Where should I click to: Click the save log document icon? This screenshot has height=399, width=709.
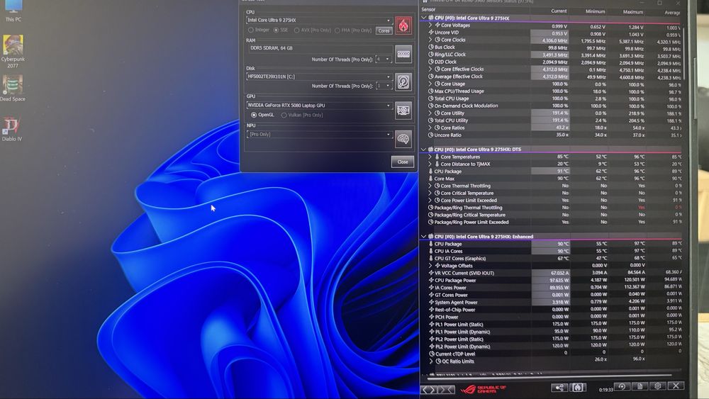pos(640,386)
